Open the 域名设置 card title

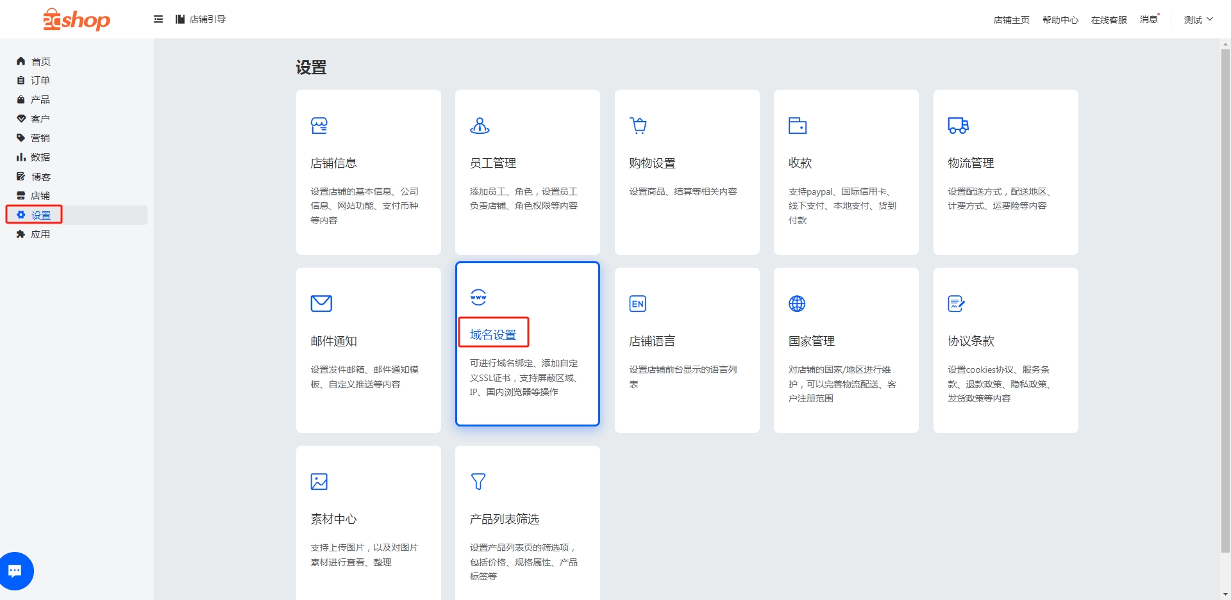(493, 335)
